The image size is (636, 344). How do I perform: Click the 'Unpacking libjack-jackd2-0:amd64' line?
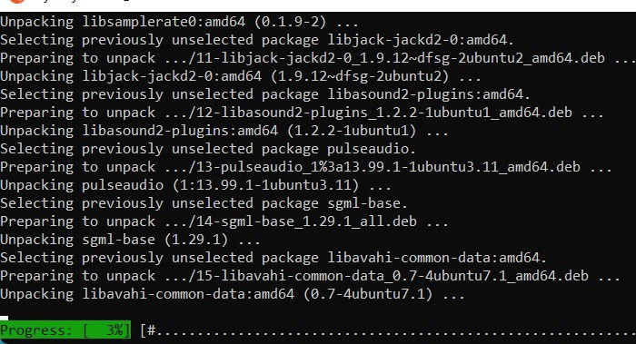pos(241,76)
